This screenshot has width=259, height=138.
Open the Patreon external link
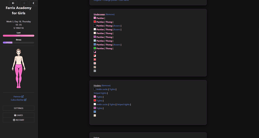pos(18,97)
